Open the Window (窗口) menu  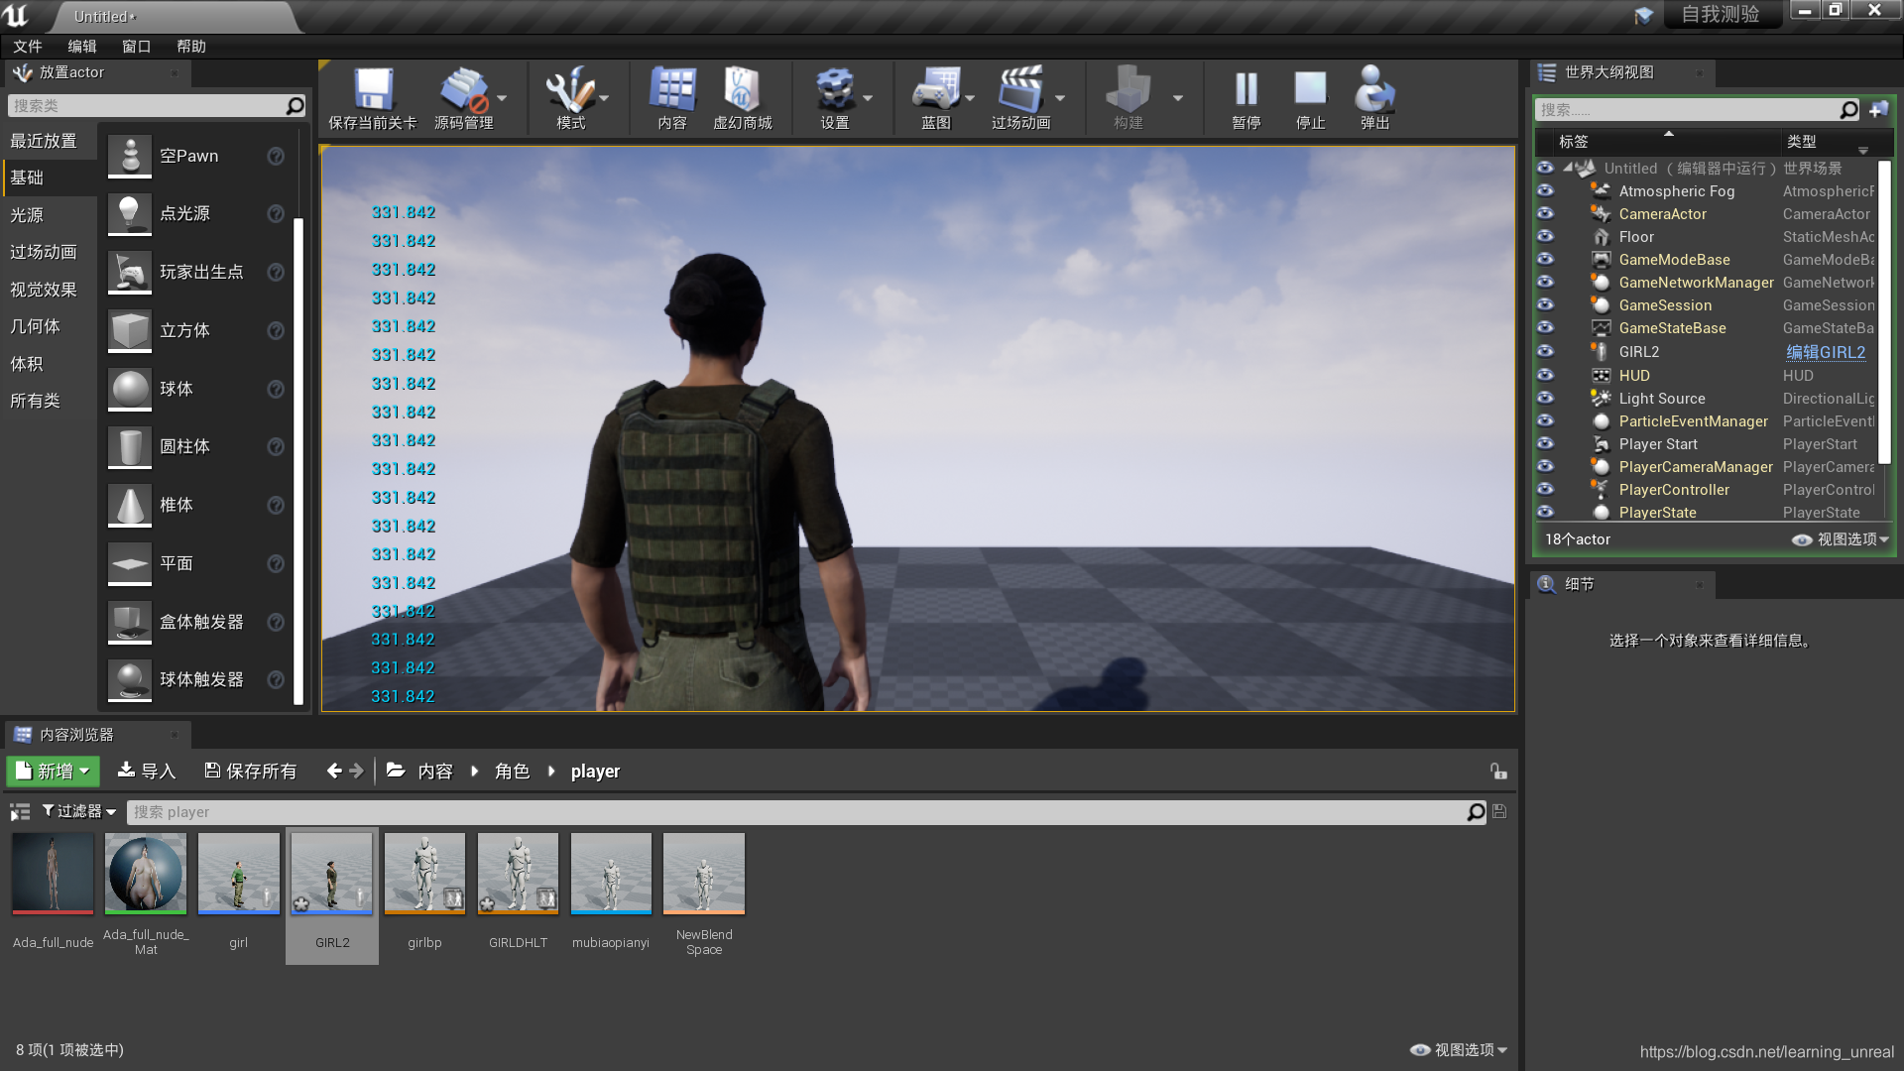136,47
